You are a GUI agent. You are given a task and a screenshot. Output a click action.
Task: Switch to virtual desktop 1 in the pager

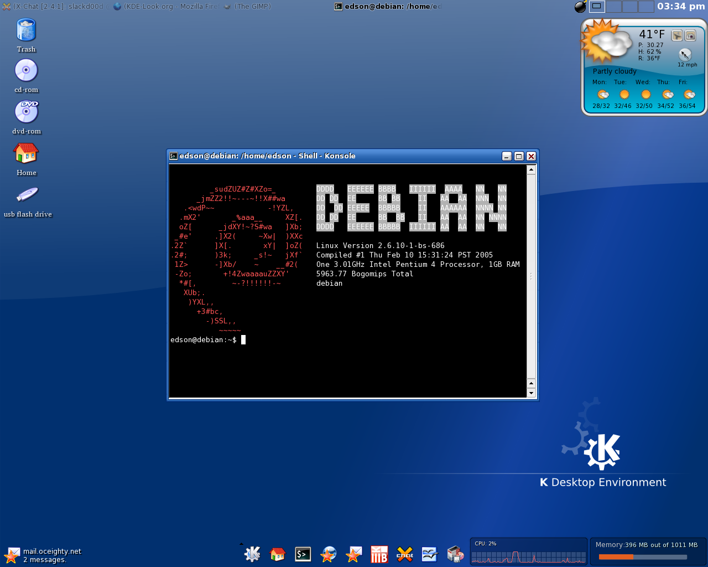click(597, 7)
